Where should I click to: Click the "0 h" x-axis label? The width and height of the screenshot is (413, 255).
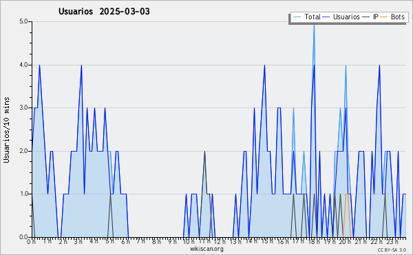tap(32, 242)
